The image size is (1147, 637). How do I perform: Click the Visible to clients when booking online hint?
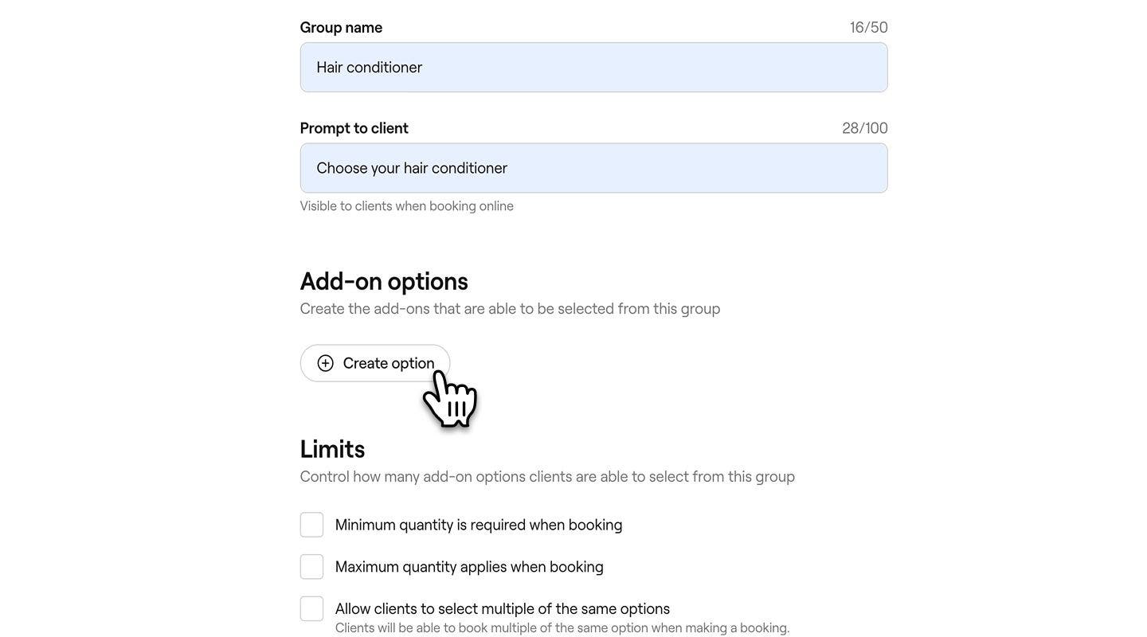(407, 206)
